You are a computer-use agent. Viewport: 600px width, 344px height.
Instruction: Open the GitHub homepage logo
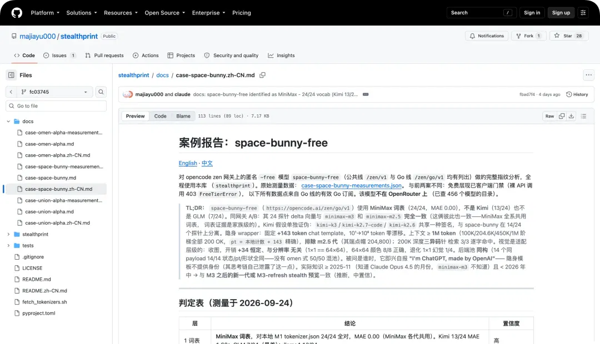pos(17,13)
